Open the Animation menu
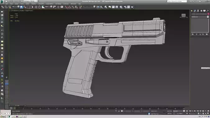 point(41,4)
